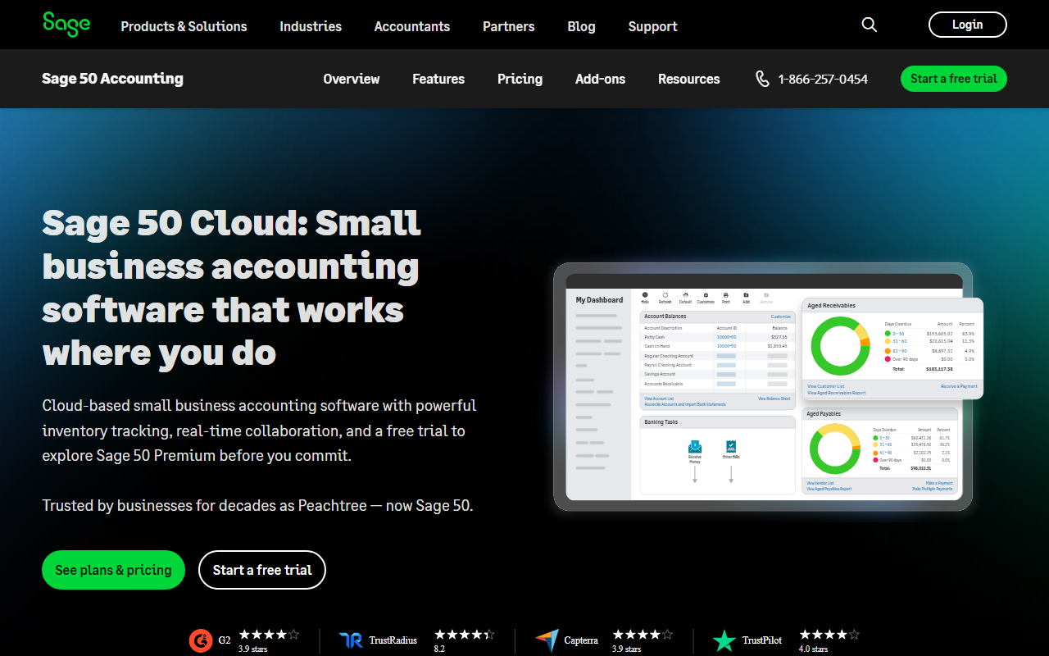Viewport: 1049px width, 656px height.
Task: Click the TrustPilot star logo
Action: point(724,640)
